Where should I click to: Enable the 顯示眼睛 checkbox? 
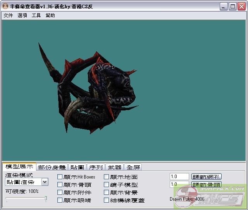tap(60, 200)
